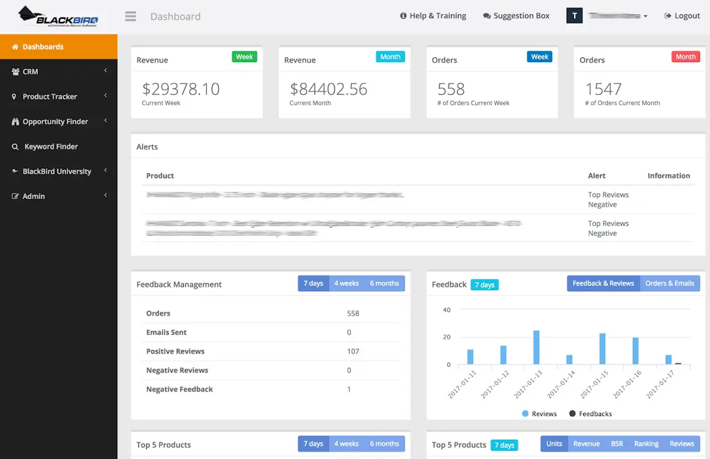The height and width of the screenshot is (459, 710).
Task: Open the Suggestion Box
Action: (516, 15)
